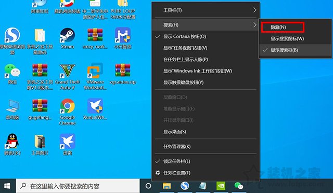The height and width of the screenshot is (193, 333).
Task: Select the 迅雷 desktop shortcut
Action: (x=67, y=144)
